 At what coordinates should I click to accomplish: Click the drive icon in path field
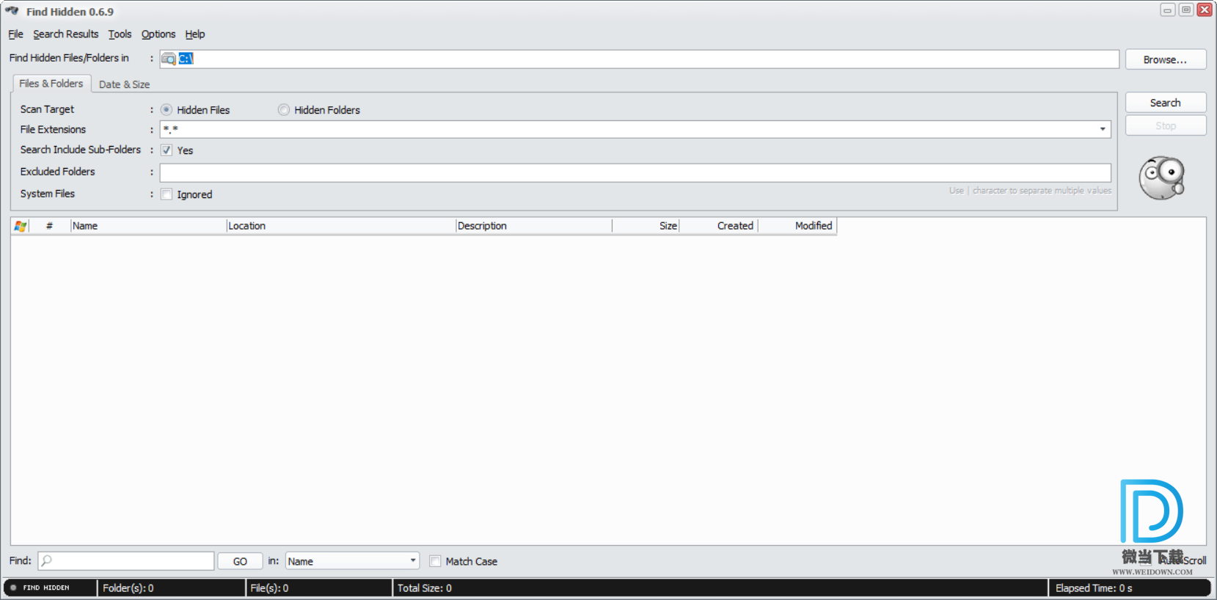click(169, 59)
